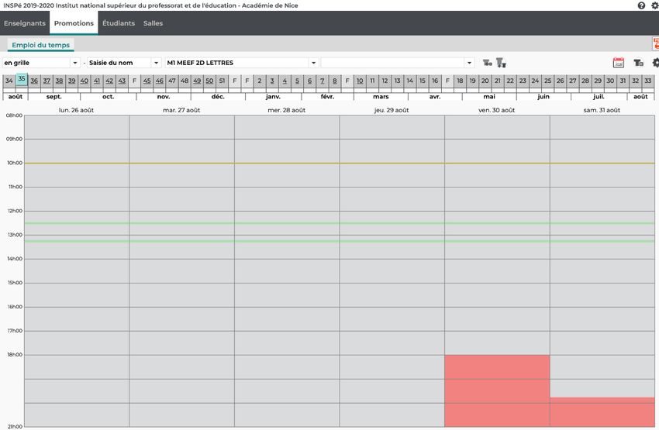Go to the Salles tab

pos(153,23)
